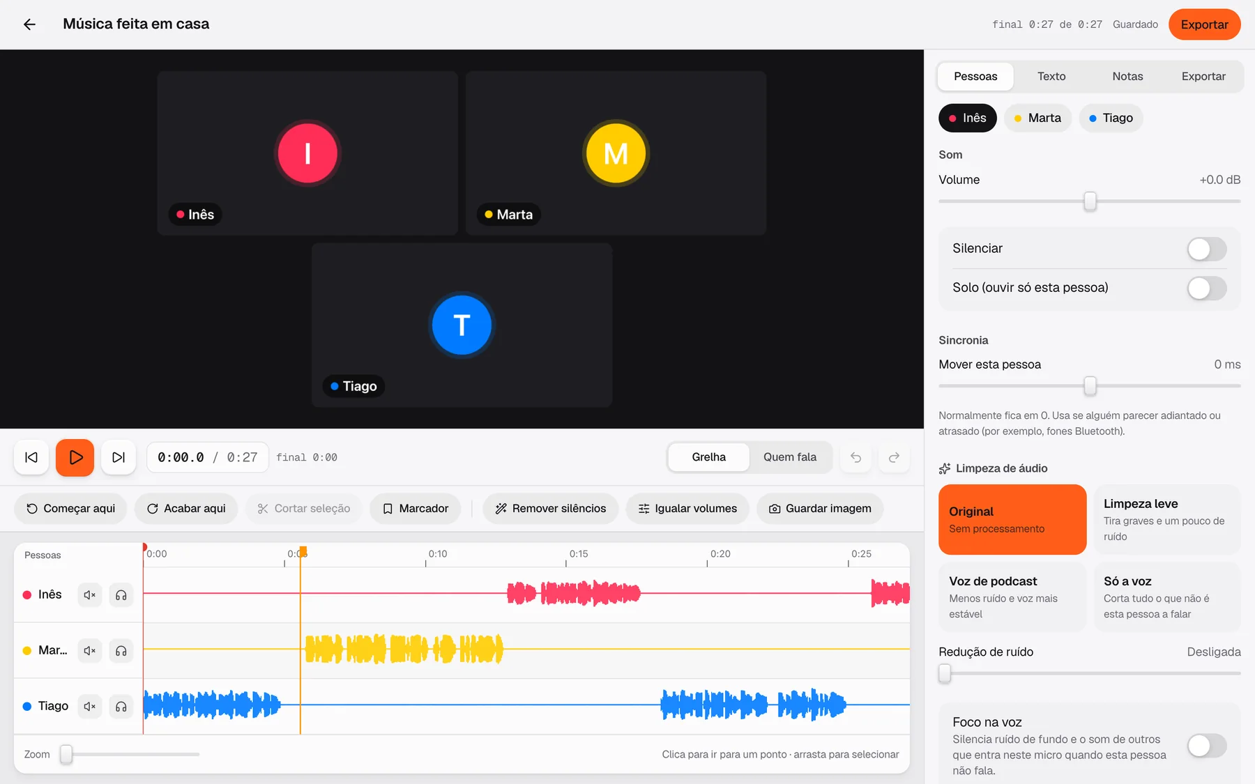This screenshot has width=1255, height=784.
Task: Solo Tiago track with headphones icon
Action: tap(121, 707)
